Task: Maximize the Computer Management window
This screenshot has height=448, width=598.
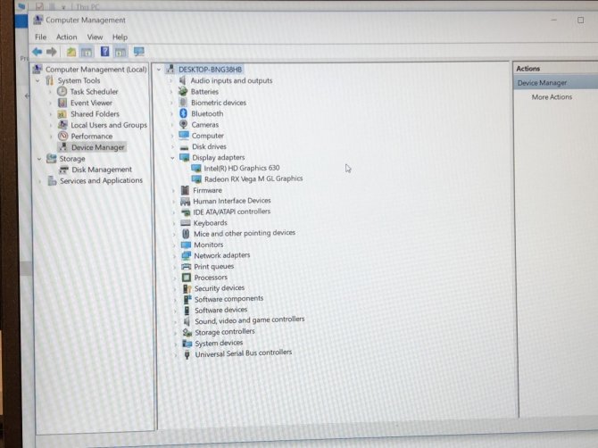Action: (x=580, y=20)
